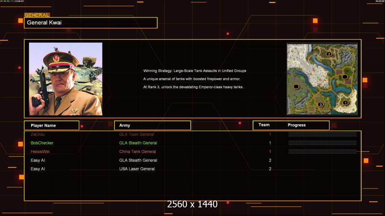This screenshot has height=216, width=385.
Task: Click the Team column header
Action: (264, 125)
